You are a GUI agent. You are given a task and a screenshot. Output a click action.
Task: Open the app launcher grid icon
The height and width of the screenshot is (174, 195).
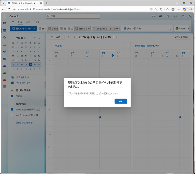coord(5,16)
